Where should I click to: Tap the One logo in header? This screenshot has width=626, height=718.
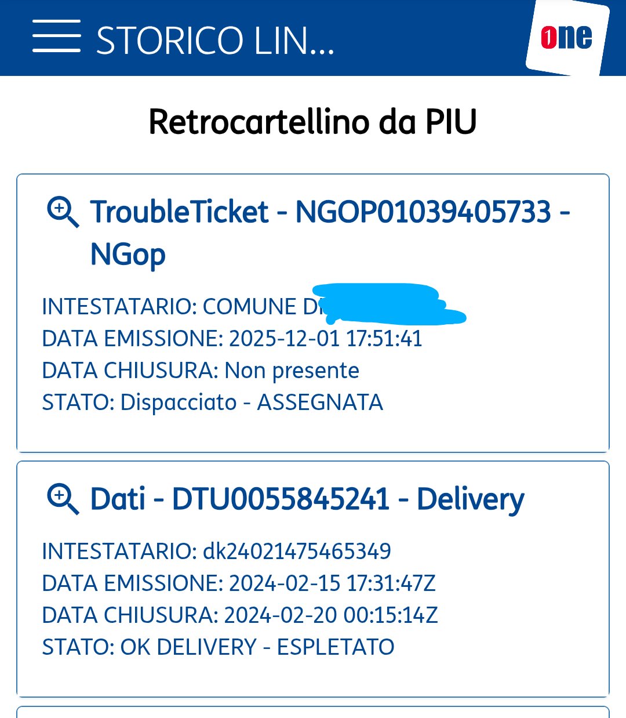pyautogui.click(x=566, y=38)
